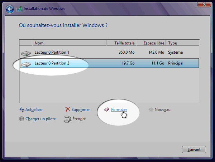Click the 142.0 Mo free space cell
This screenshot has height=162, width=215.
tap(156, 52)
